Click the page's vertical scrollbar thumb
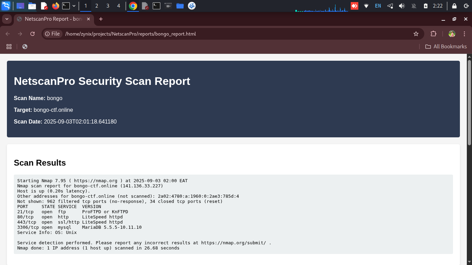The width and height of the screenshot is (472, 265). (469, 102)
